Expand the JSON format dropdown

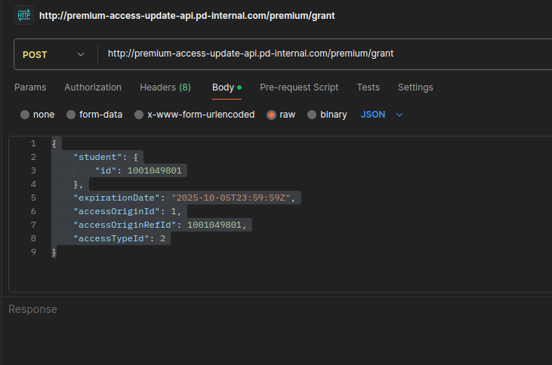tap(373, 115)
